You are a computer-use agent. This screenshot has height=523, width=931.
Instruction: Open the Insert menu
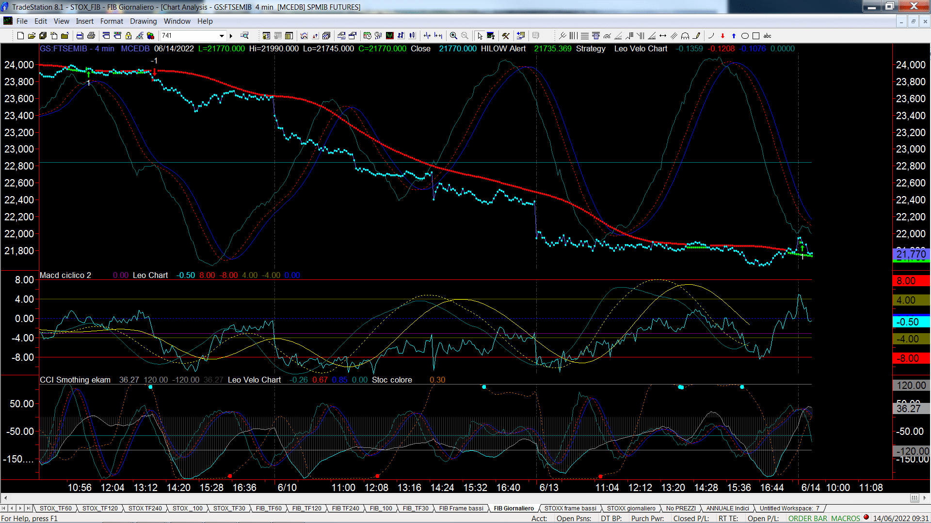85,21
